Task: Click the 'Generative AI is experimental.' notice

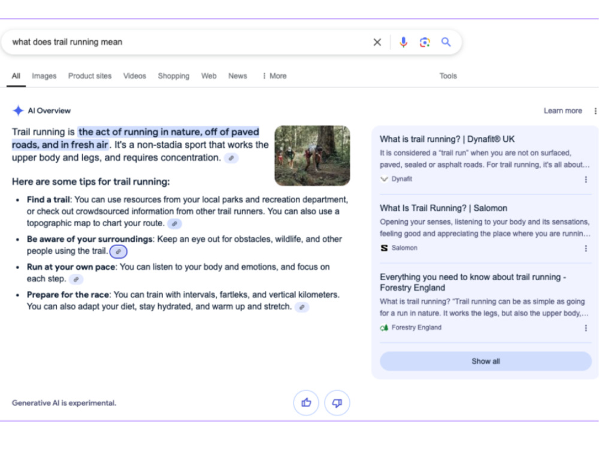Action: (x=64, y=403)
